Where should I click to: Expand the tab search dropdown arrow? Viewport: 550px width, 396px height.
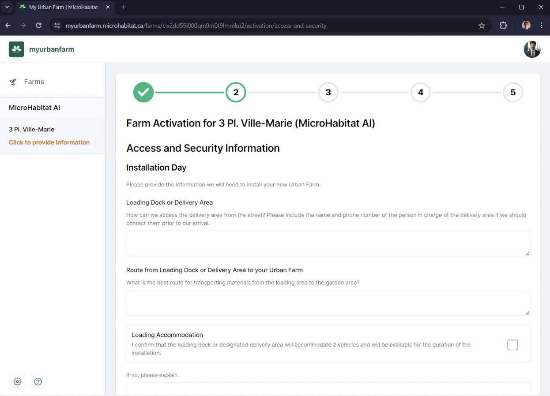pyautogui.click(x=7, y=7)
